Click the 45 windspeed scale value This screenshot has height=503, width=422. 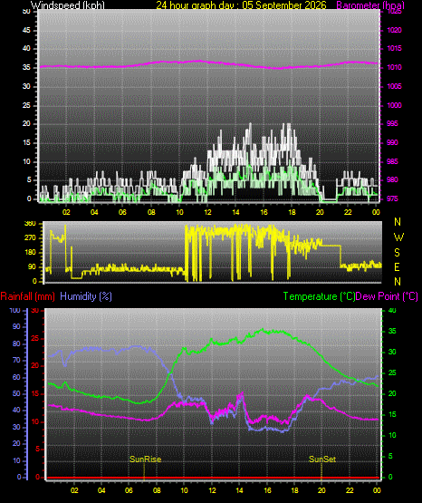coord(26,30)
